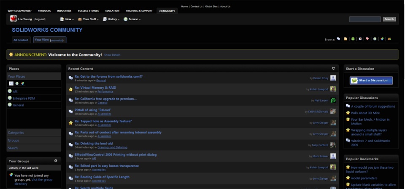Screen dimensions: 405x189
Task: Click discussion icon beside Pitfall of using Reload
Action: [70, 111]
